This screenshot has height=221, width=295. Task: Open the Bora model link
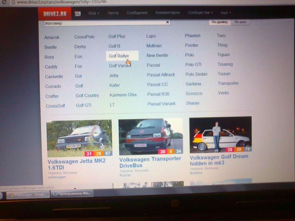[x=49, y=57]
